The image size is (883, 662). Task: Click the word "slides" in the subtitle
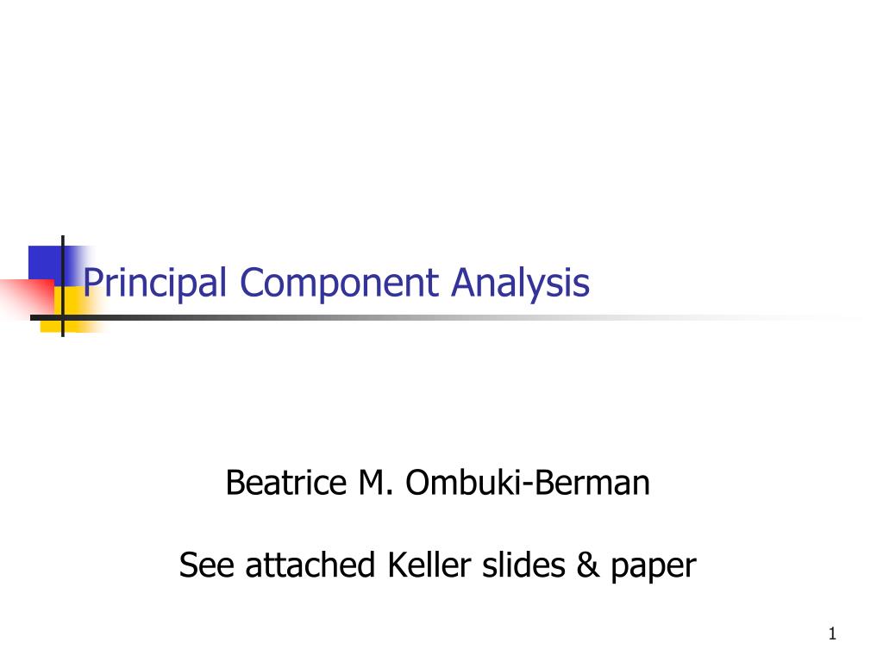[523, 565]
